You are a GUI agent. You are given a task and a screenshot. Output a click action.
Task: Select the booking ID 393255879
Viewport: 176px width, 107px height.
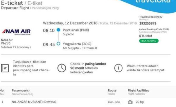click(x=148, y=23)
